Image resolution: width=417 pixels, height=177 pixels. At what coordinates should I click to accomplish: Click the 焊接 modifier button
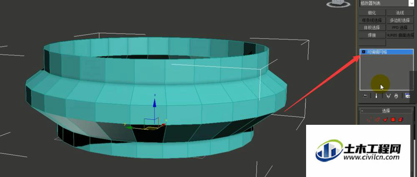pyautogui.click(x=372, y=35)
